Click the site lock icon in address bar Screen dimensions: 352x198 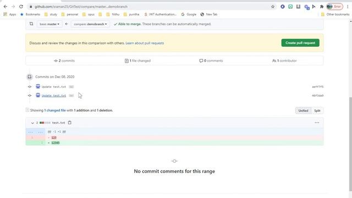(31, 7)
